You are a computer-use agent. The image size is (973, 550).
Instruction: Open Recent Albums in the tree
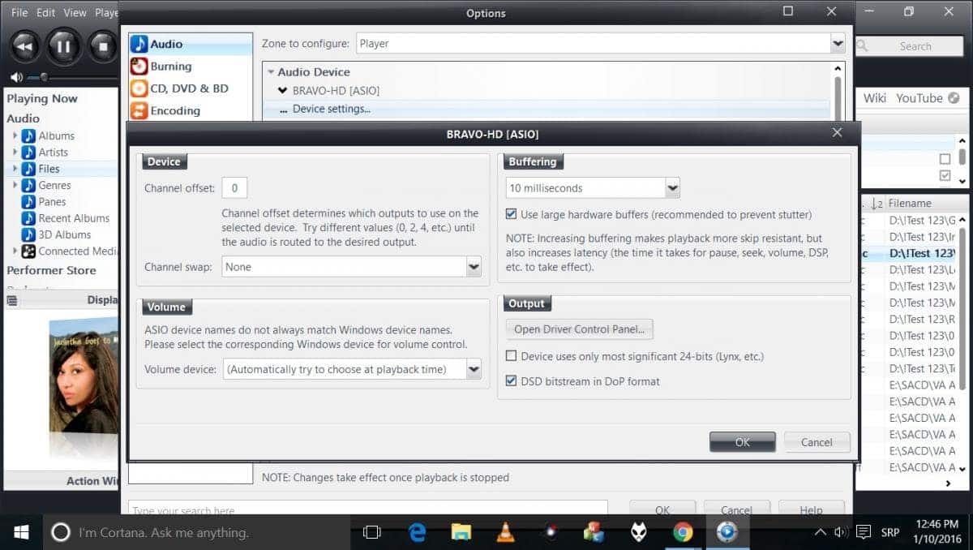[x=74, y=218]
